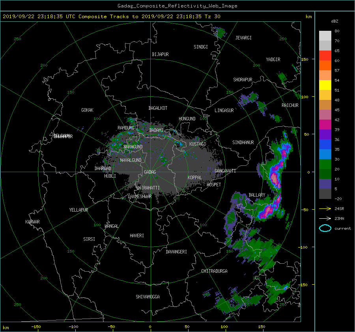Click the GADAG radar center label

click(150, 172)
